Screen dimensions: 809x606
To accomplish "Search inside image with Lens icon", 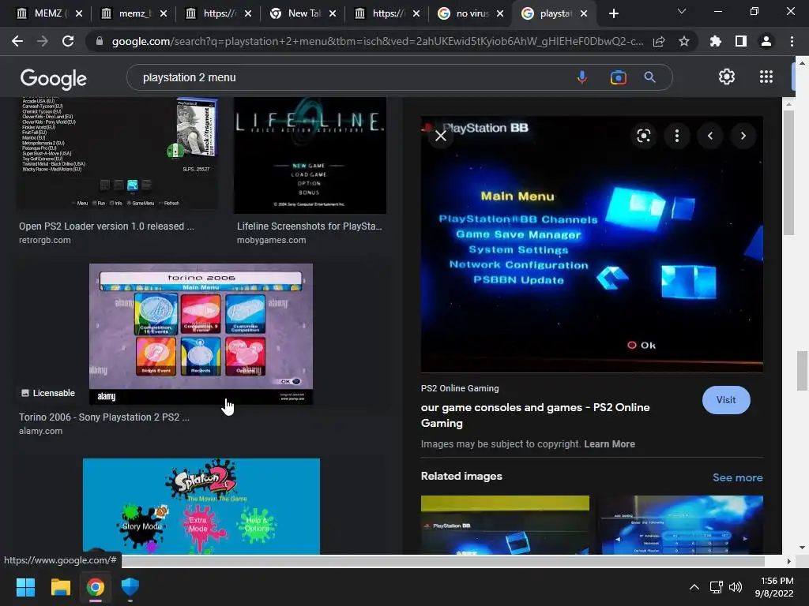I will (643, 136).
